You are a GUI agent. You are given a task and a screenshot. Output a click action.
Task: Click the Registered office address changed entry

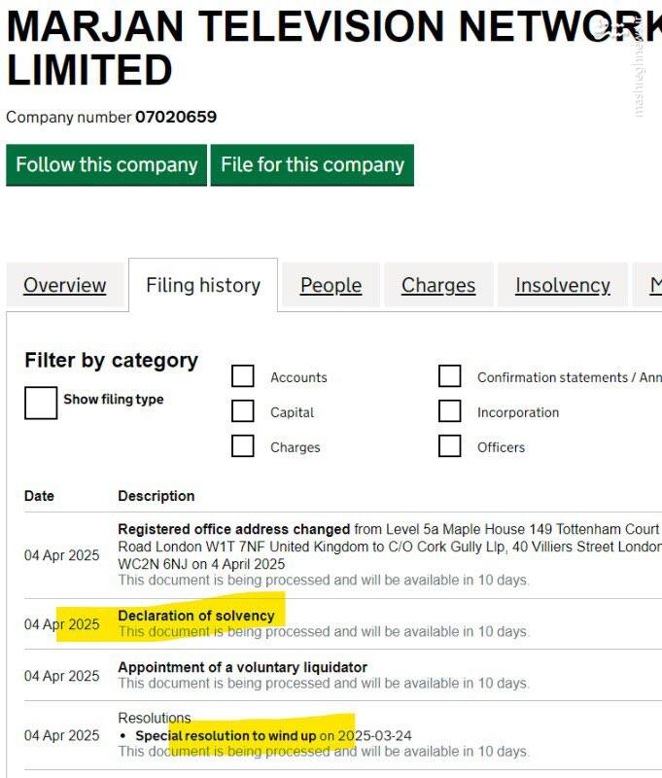(x=233, y=529)
